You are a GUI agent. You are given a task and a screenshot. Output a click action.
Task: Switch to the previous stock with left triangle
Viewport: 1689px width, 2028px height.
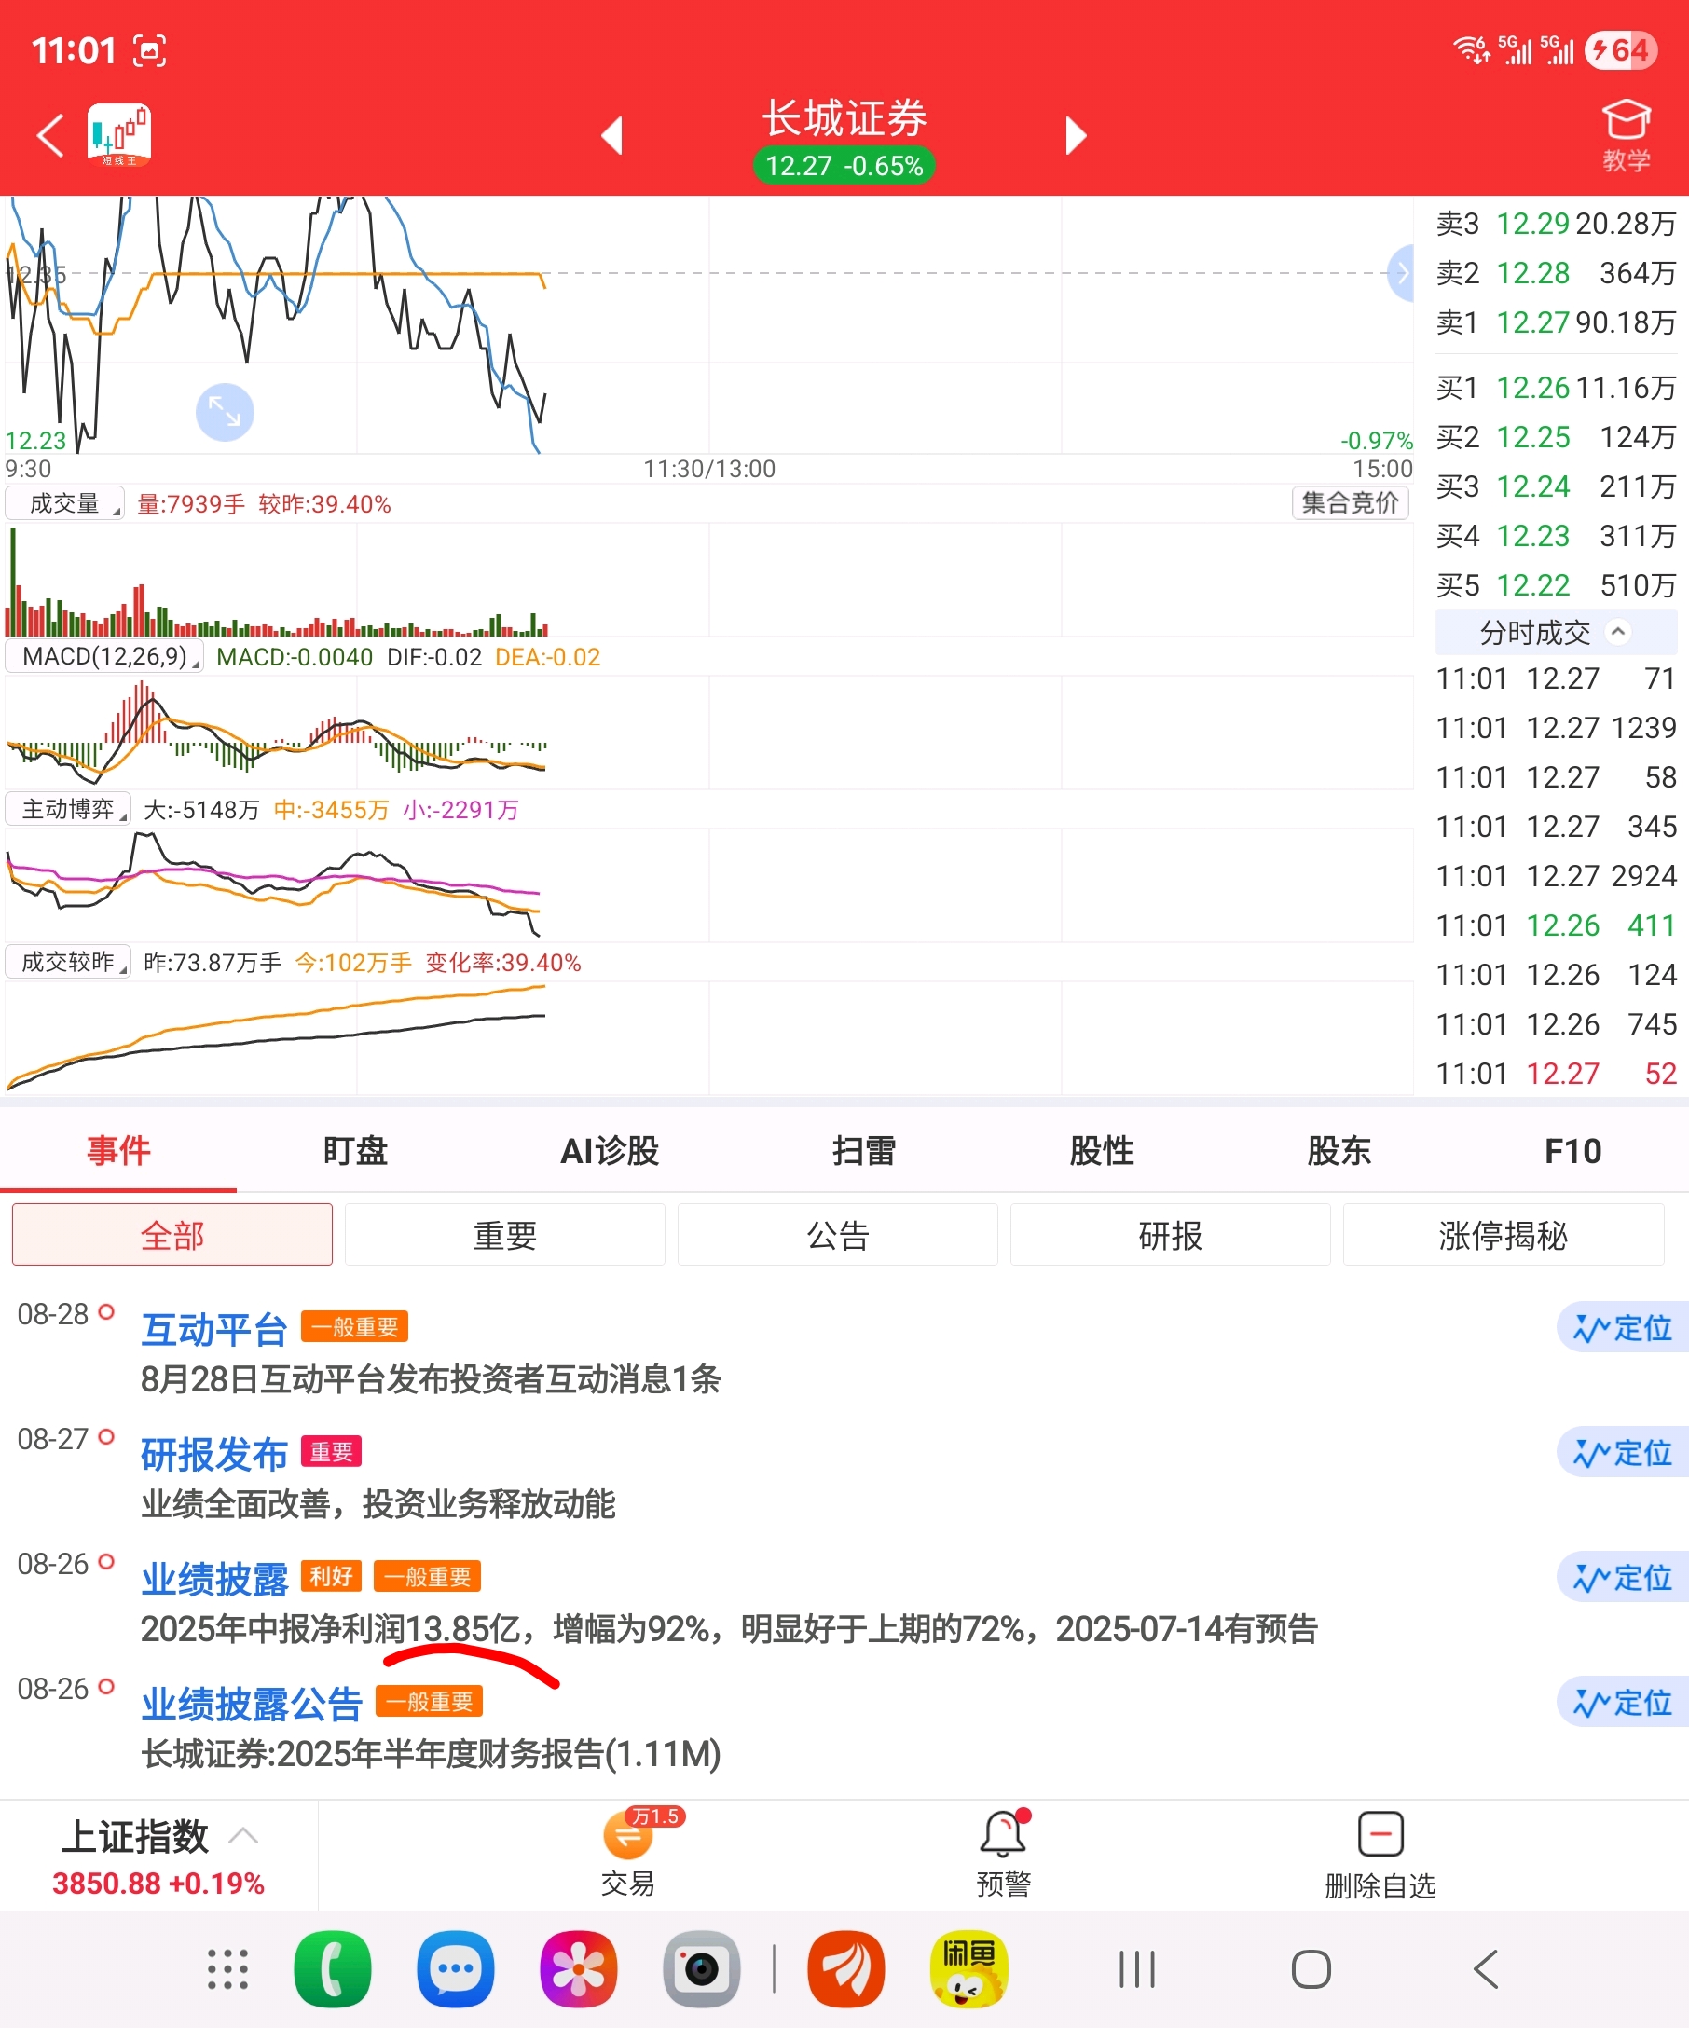click(x=612, y=135)
